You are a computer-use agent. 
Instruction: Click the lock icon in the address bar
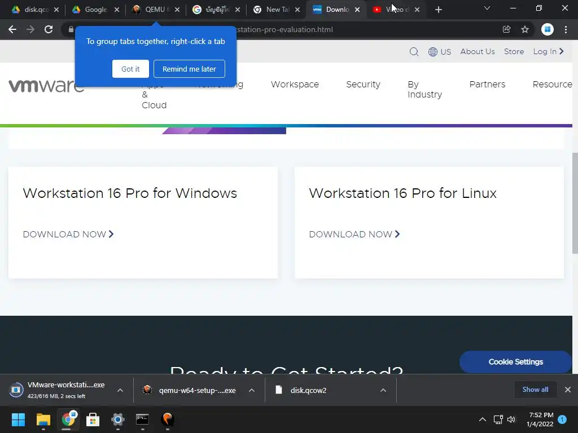71,29
